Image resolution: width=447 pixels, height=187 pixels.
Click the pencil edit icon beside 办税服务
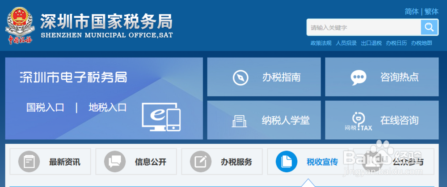click(x=201, y=162)
